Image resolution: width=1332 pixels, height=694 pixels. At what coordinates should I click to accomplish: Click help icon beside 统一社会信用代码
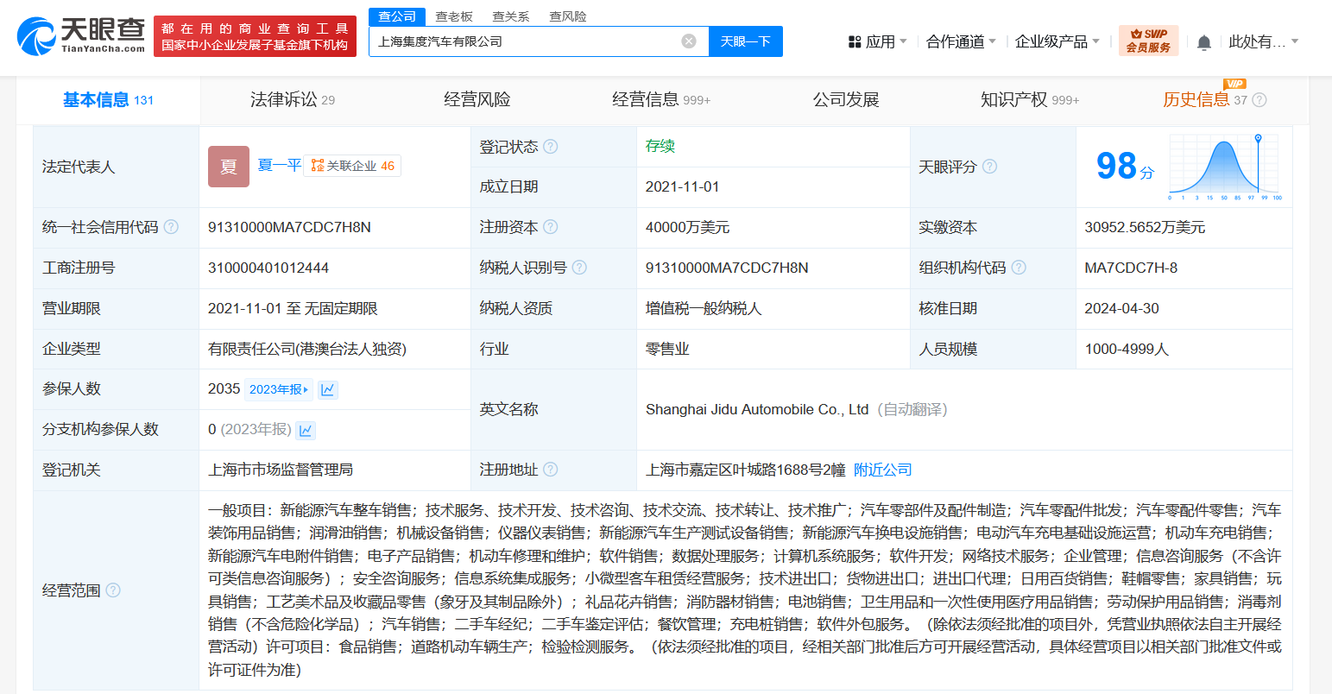point(171,227)
